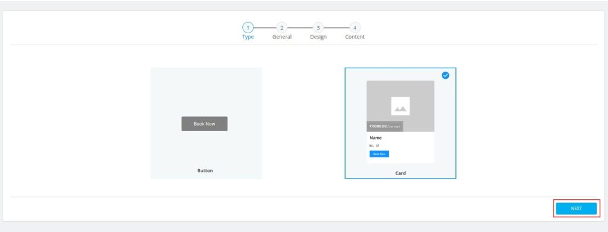Click the 'Button' caption label

(x=205, y=170)
